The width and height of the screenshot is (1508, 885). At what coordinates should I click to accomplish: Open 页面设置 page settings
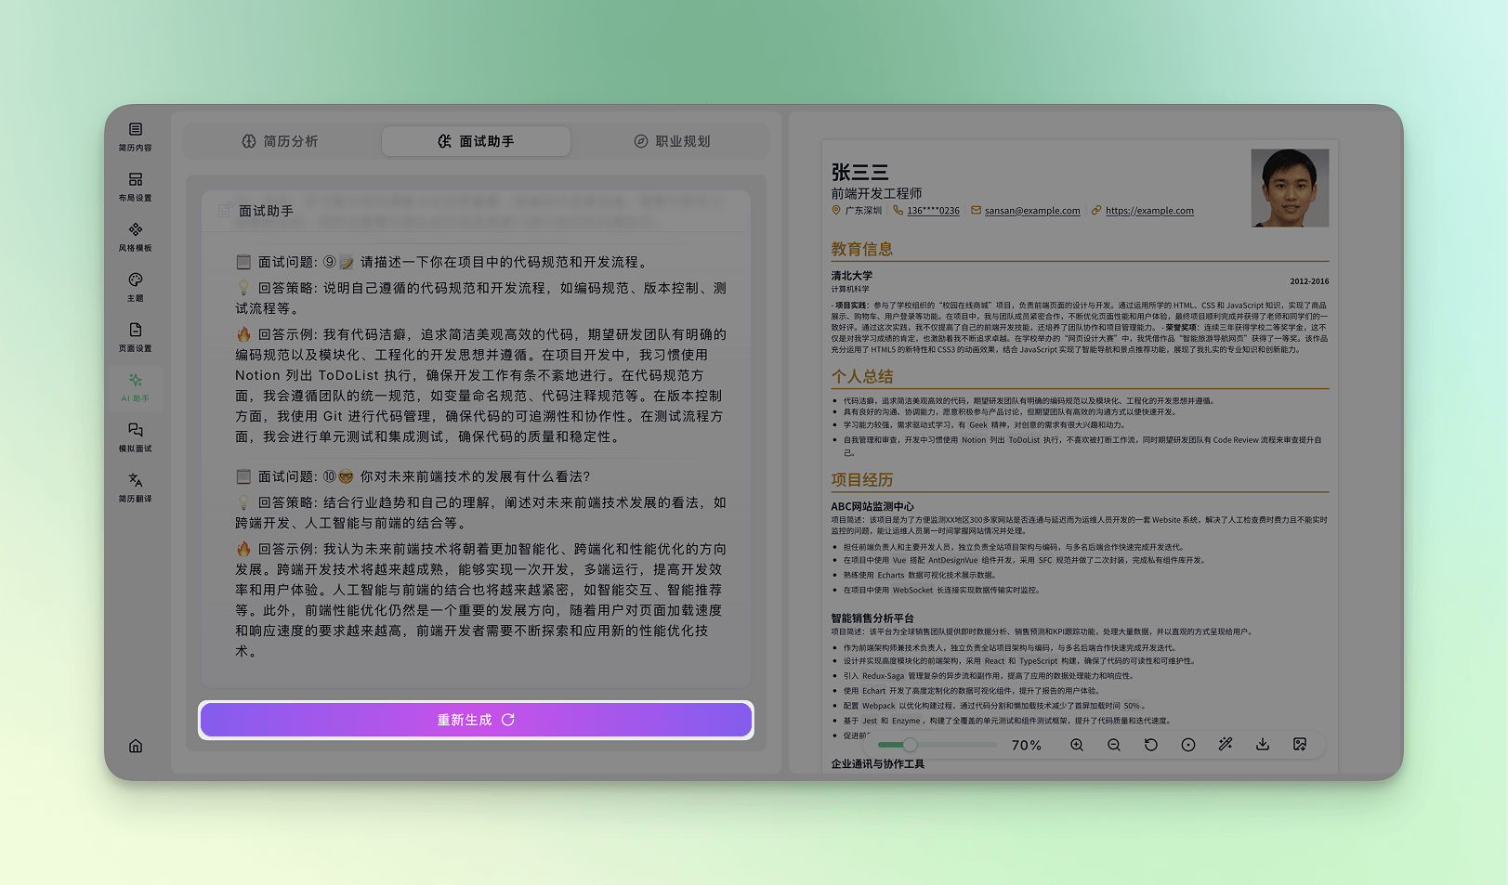tap(136, 337)
